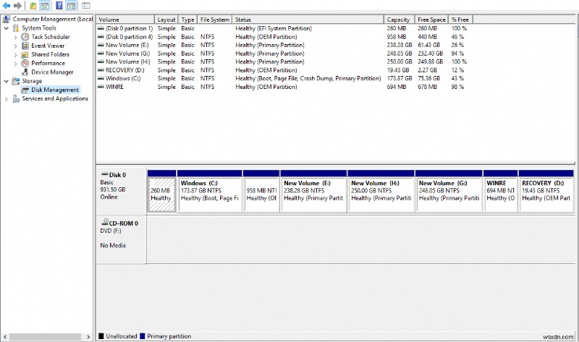Screen dimensions: 579x342
Task: Toggle the Show/Hide Action Pane icon
Action: tap(71, 6)
